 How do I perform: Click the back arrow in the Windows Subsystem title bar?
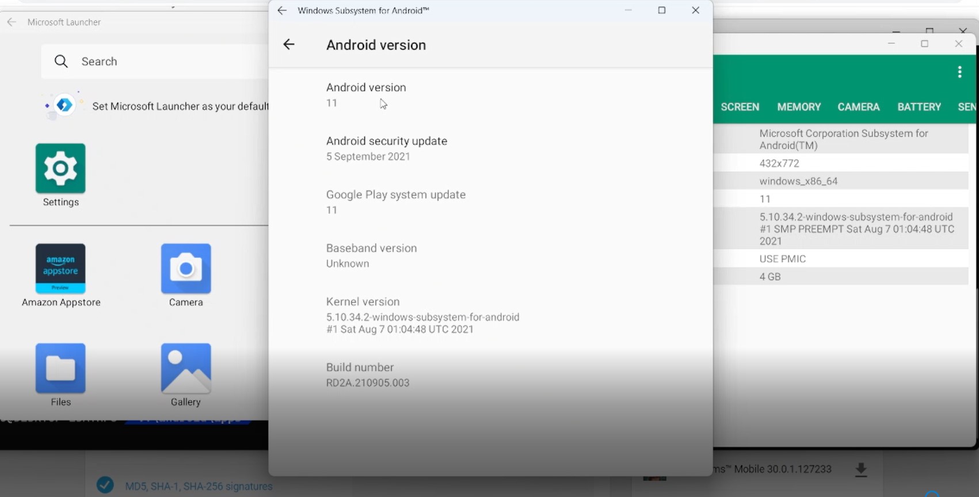pyautogui.click(x=282, y=10)
